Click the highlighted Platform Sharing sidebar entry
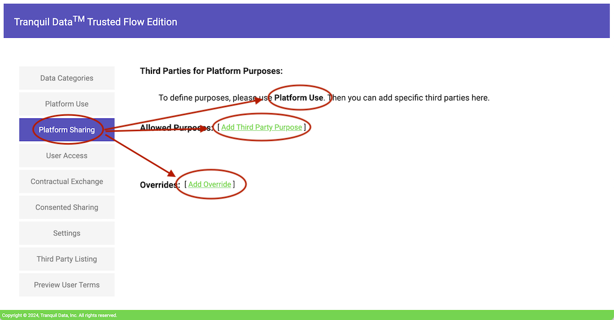 [x=67, y=129]
